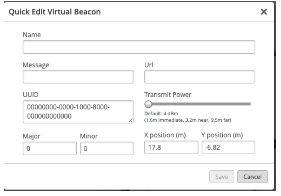Click the Transmit Power slider track

pyautogui.click(x=198, y=104)
